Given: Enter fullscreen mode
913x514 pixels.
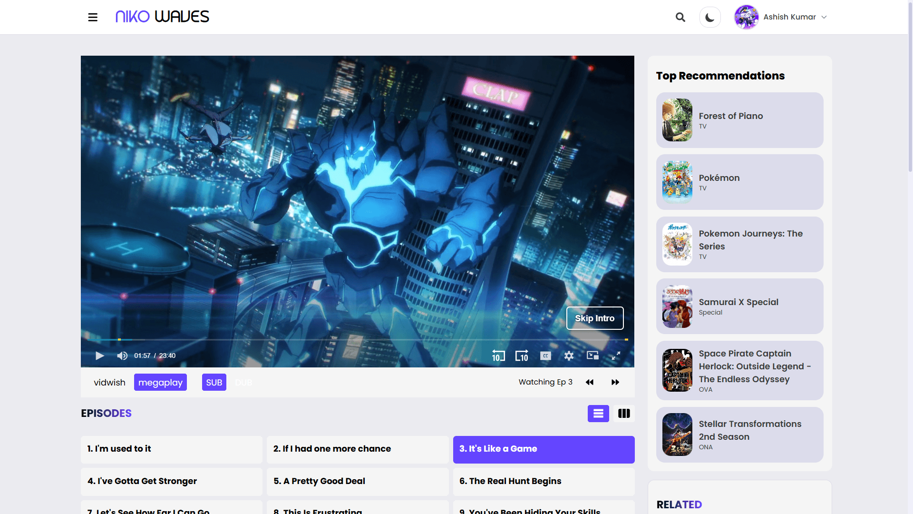Looking at the screenshot, I should [616, 356].
